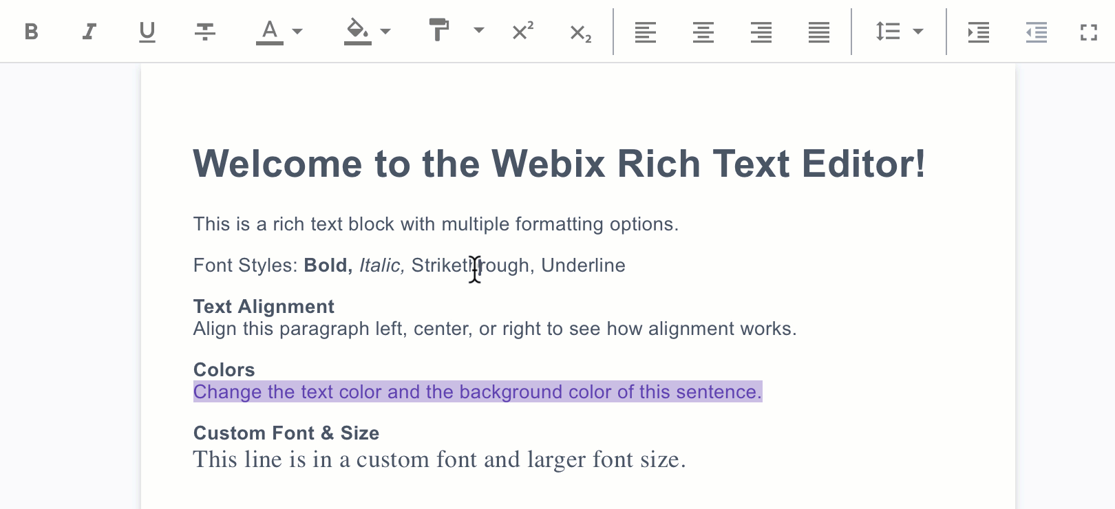1115x509 pixels.
Task: Apply the text color A icon
Action: (x=270, y=32)
